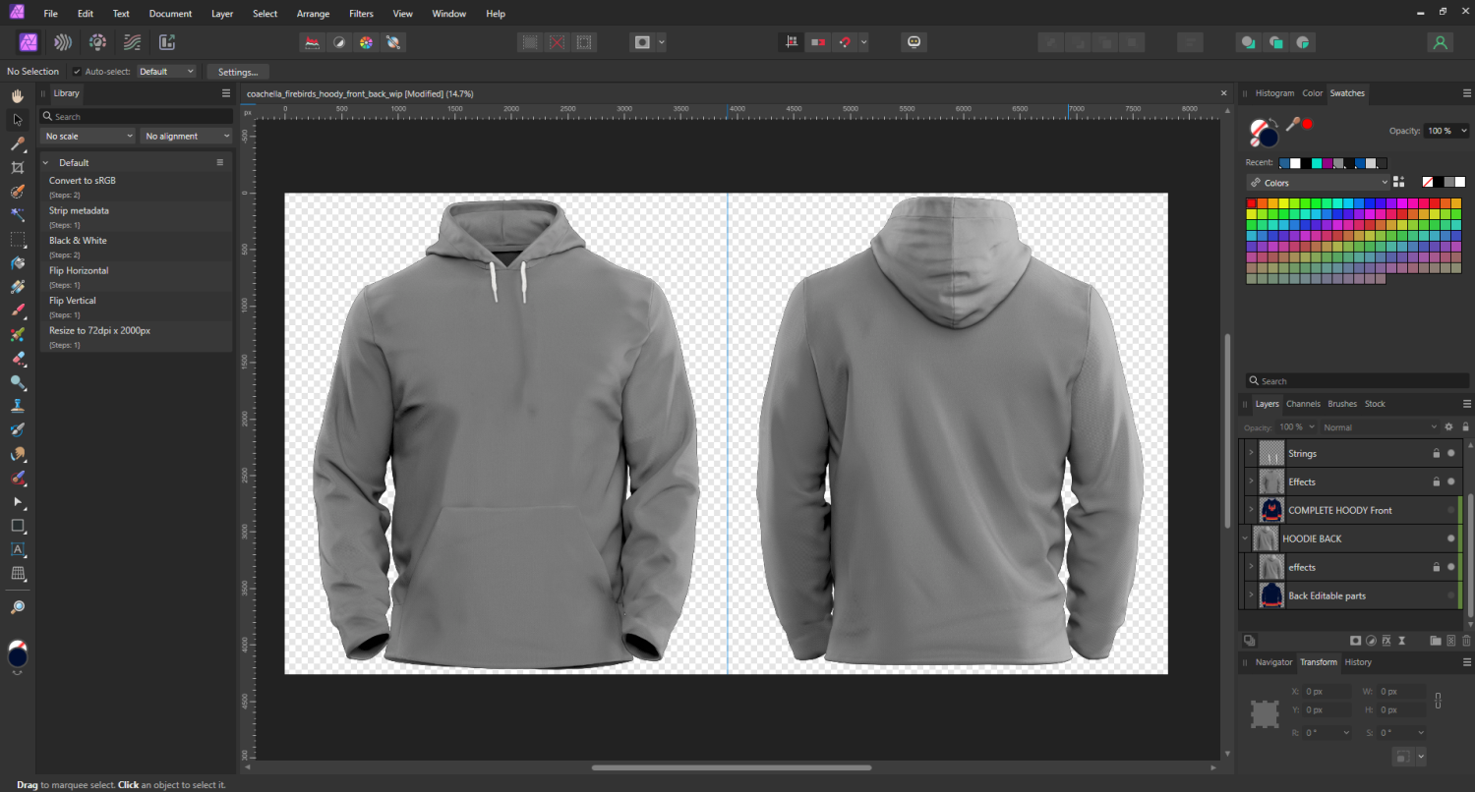Click the Settings... button

tap(237, 71)
